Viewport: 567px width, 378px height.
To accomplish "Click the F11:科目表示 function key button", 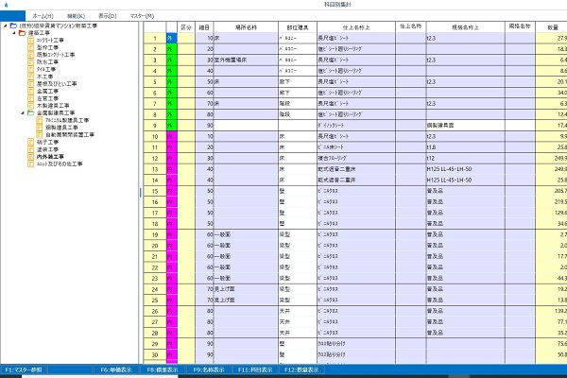I will click(255, 369).
